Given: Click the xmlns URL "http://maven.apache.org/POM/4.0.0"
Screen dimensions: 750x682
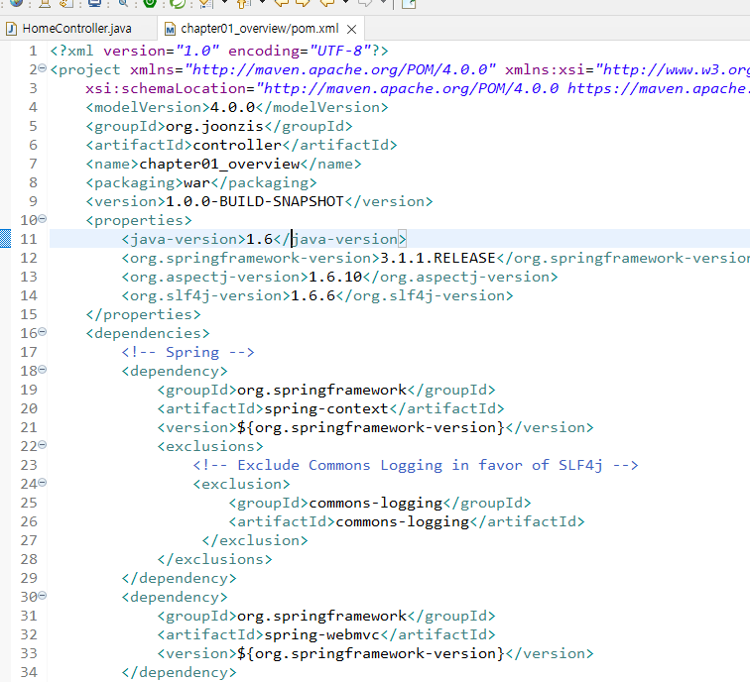Looking at the screenshot, I should click(340, 69).
